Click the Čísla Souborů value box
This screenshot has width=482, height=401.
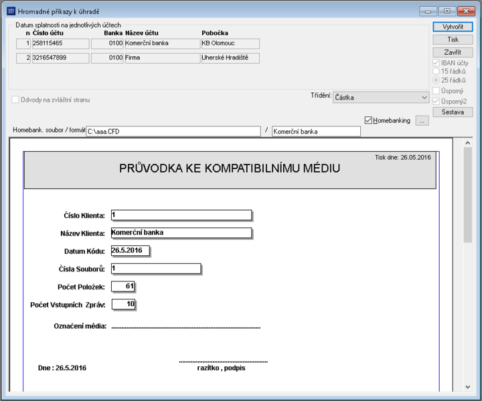point(156,269)
